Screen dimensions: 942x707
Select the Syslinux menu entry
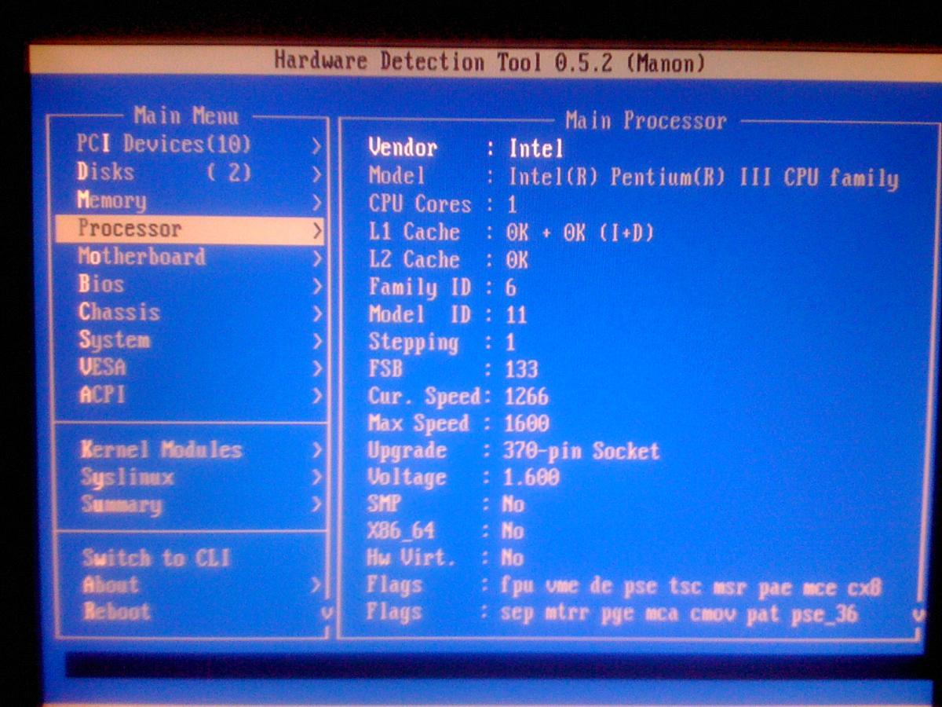pos(127,478)
